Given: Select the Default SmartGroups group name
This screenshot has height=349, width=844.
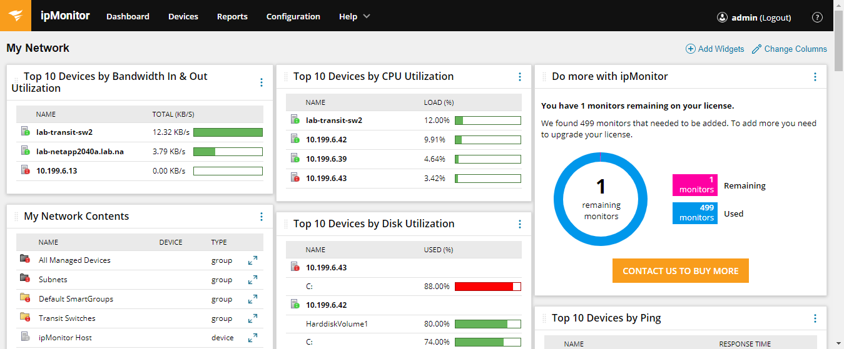Looking at the screenshot, I should (x=76, y=299).
